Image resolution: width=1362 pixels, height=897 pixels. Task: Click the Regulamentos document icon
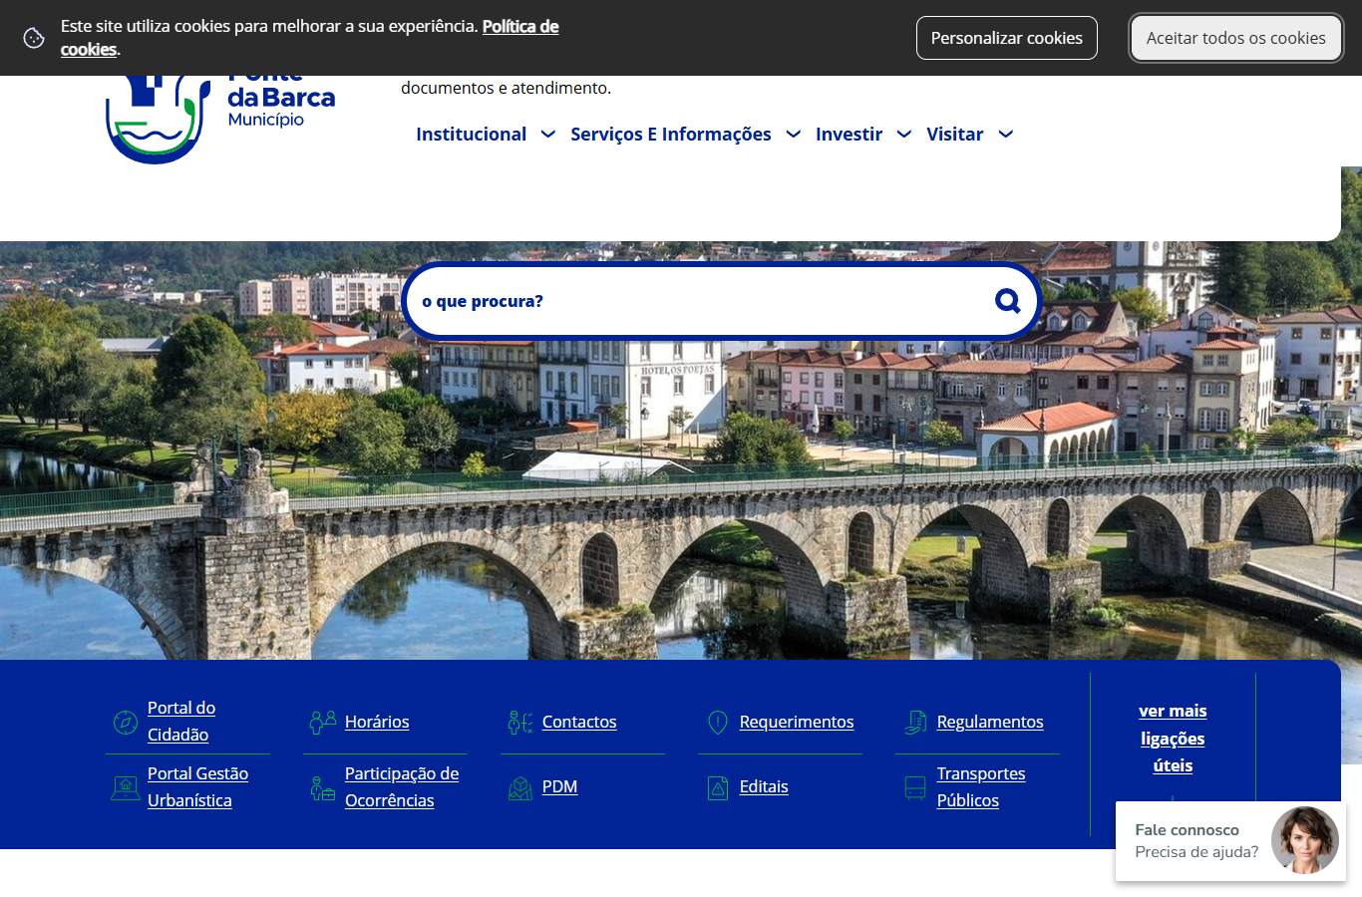[x=914, y=723]
